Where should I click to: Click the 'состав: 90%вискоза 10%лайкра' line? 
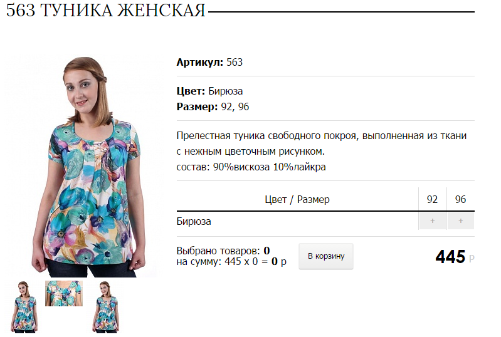coord(251,167)
